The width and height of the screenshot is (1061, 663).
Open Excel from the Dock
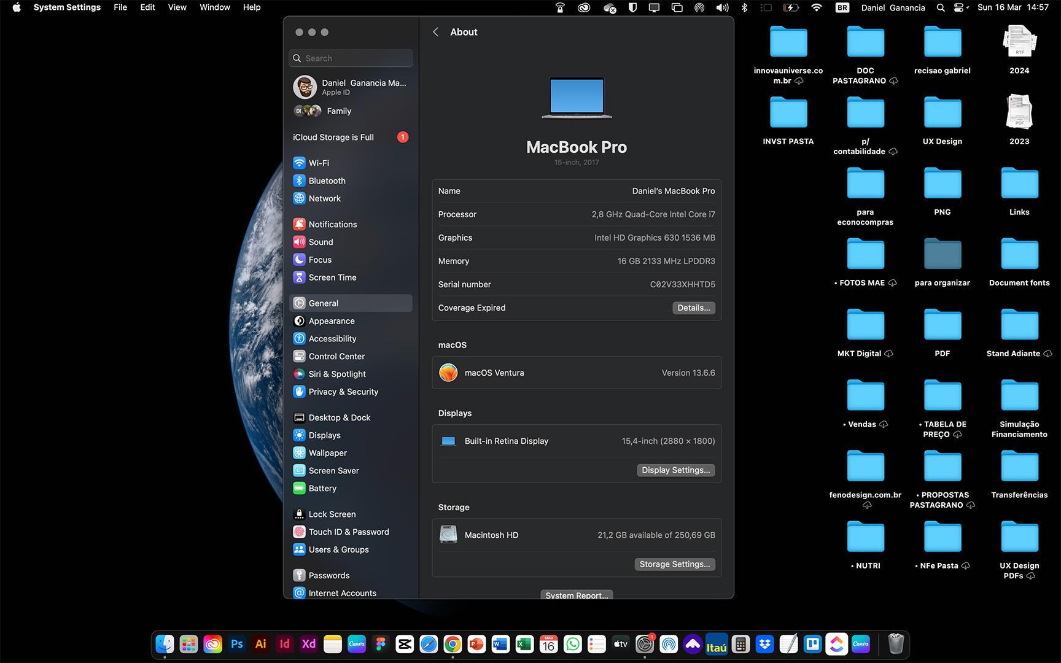524,644
